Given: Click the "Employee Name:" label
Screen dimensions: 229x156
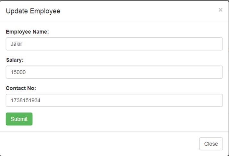Looking at the screenshot, I should (x=27, y=32).
